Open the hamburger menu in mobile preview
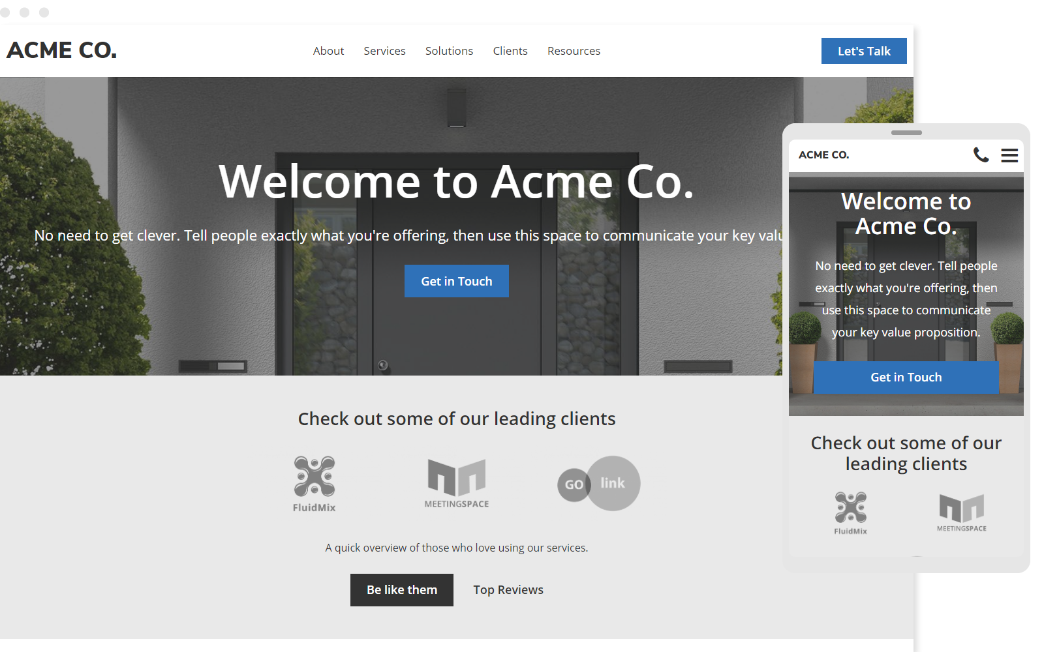Viewport: 1044px width, 652px height. pyautogui.click(x=1009, y=155)
